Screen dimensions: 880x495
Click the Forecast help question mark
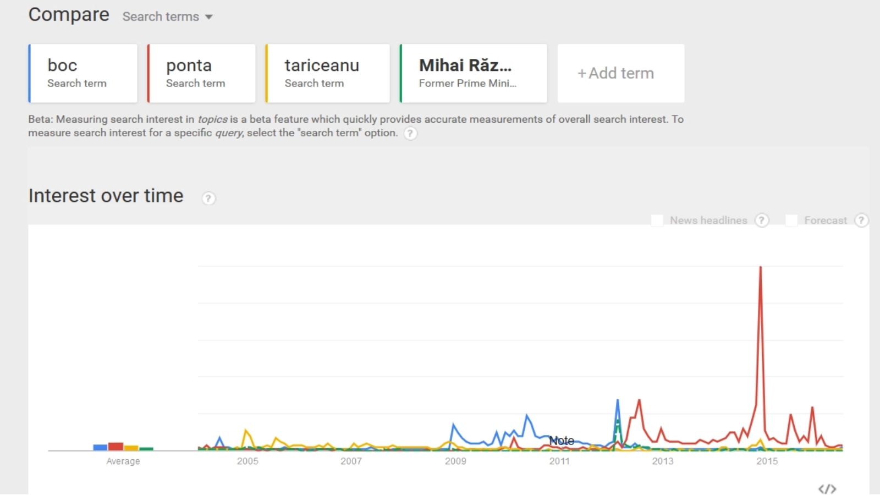coord(861,221)
